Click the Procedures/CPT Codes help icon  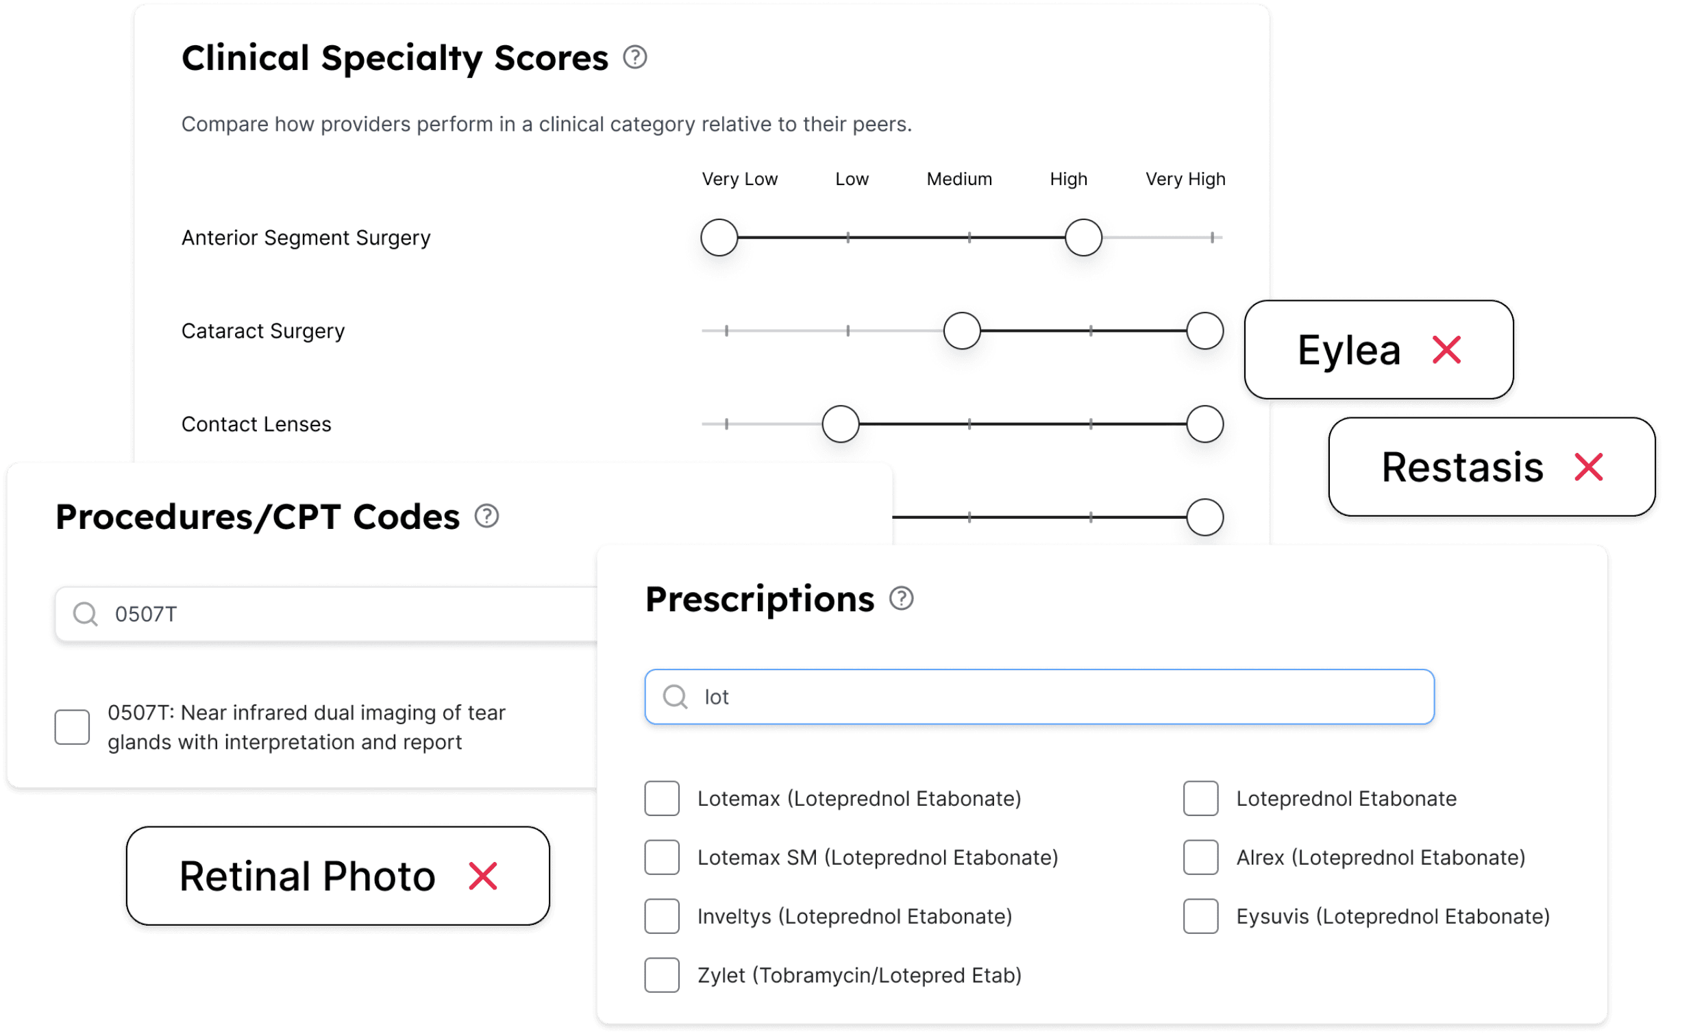point(486,516)
